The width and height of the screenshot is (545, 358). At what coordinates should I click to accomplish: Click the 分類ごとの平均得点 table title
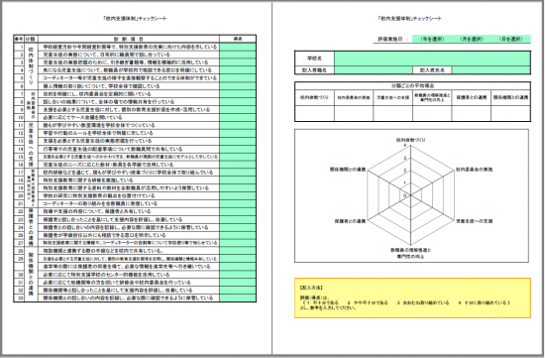(x=412, y=85)
